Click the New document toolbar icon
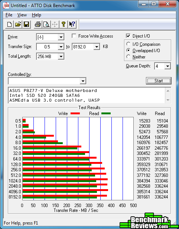 click(9, 24)
